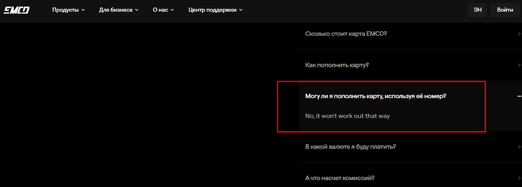
Task: Click plus icon for Сколько стоит карта EMCD
Action: point(519,34)
